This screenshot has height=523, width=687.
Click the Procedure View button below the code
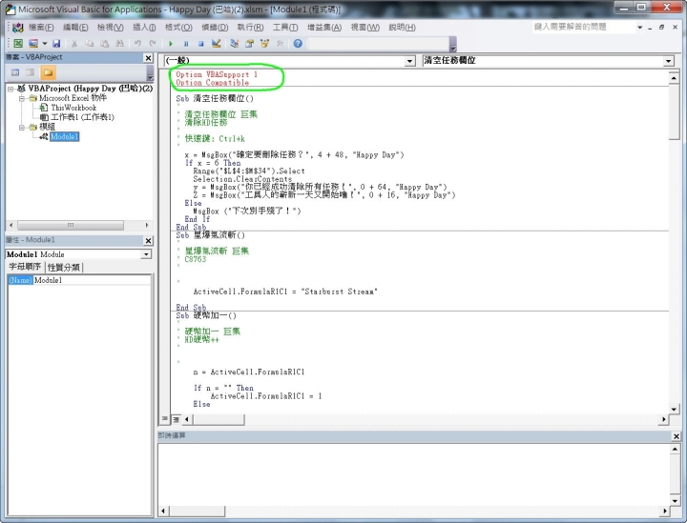tap(164, 419)
